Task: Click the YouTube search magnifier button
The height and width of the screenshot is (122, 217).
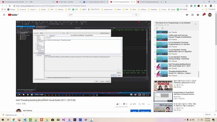Action: click(x=136, y=15)
